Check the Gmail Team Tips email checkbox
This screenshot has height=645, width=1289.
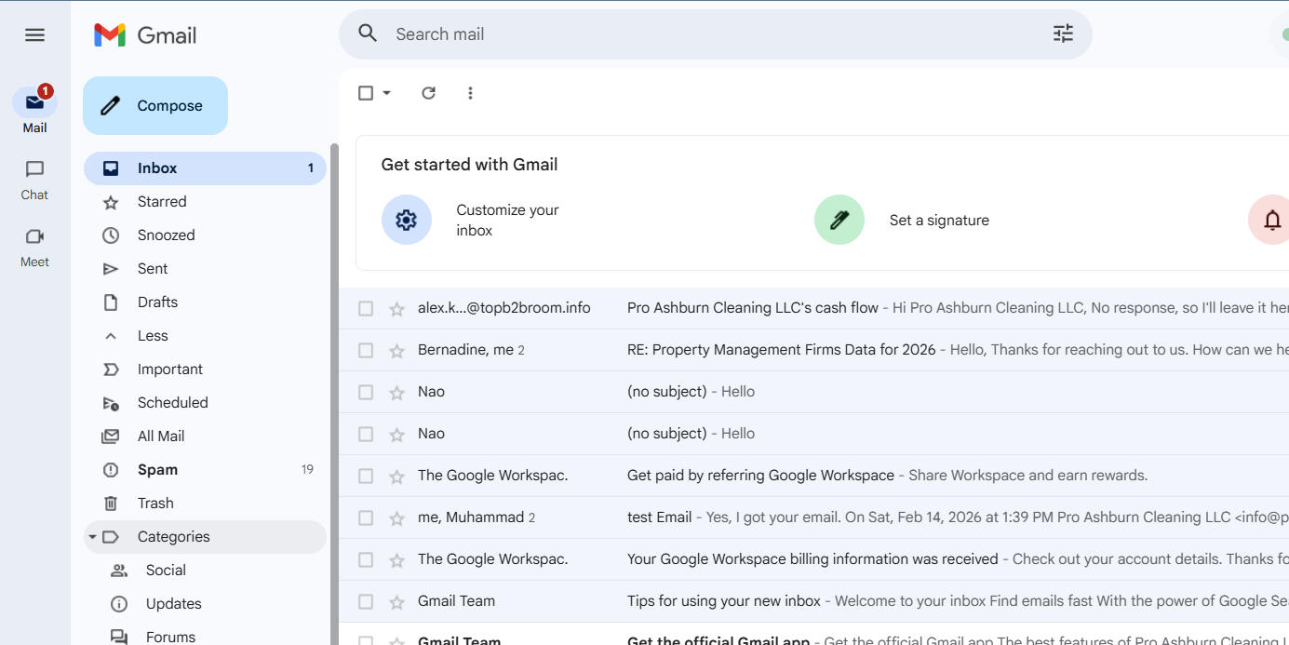366,602
